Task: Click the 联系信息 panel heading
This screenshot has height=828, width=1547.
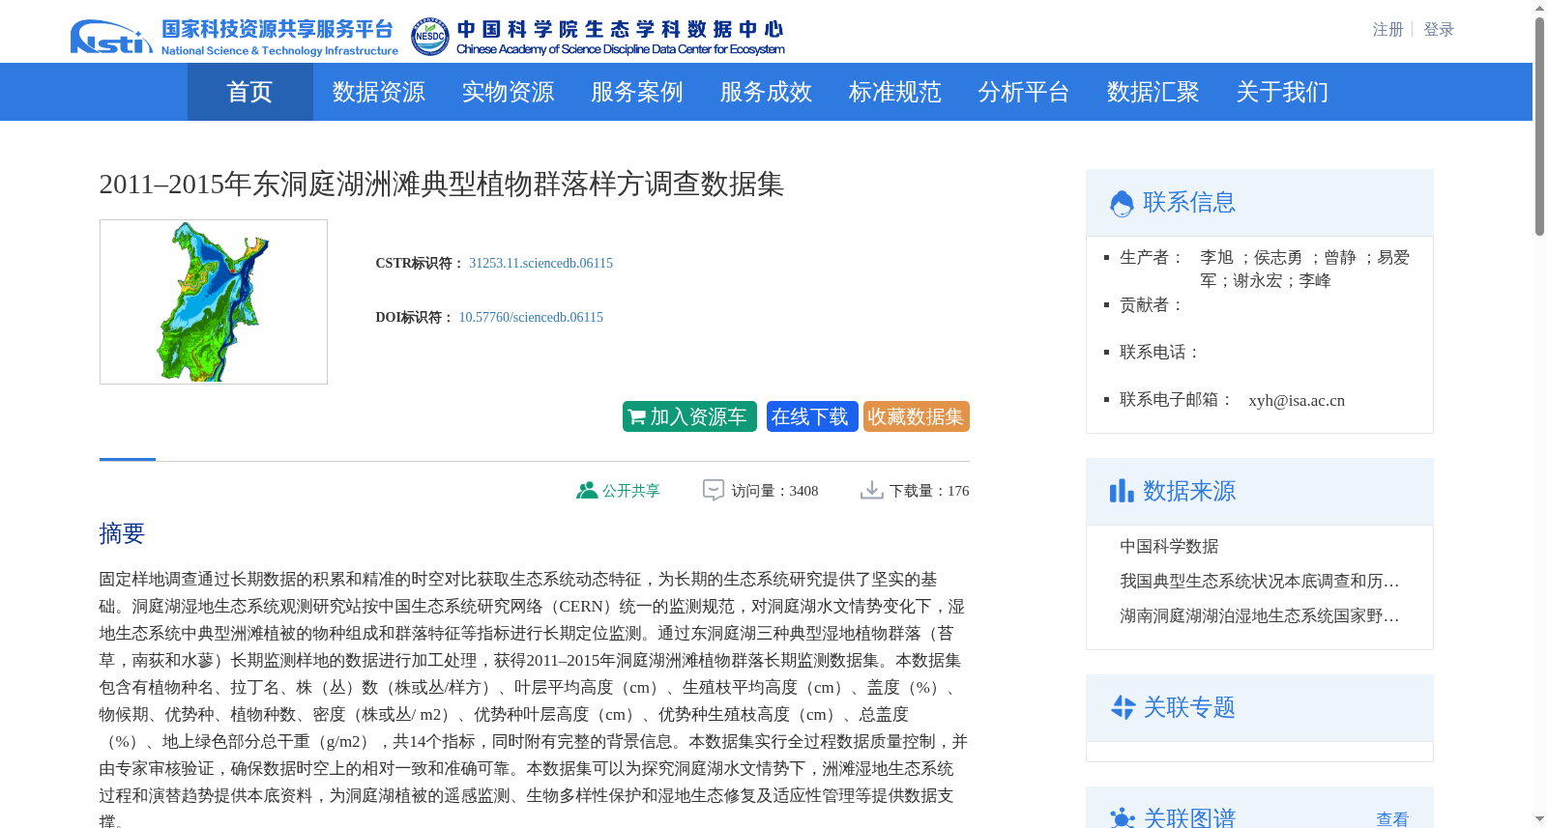Action: point(1189,202)
